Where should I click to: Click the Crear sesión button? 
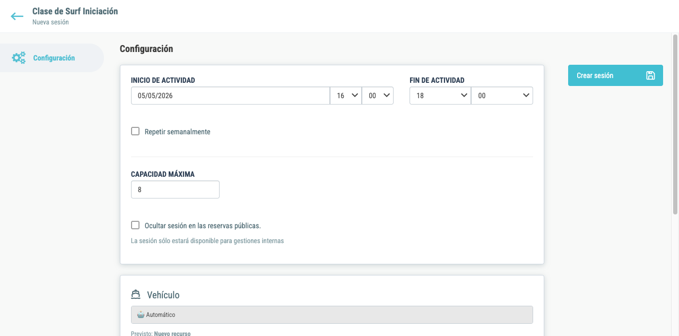click(615, 75)
